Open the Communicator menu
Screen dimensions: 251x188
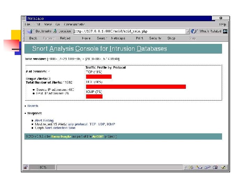click(x=74, y=24)
